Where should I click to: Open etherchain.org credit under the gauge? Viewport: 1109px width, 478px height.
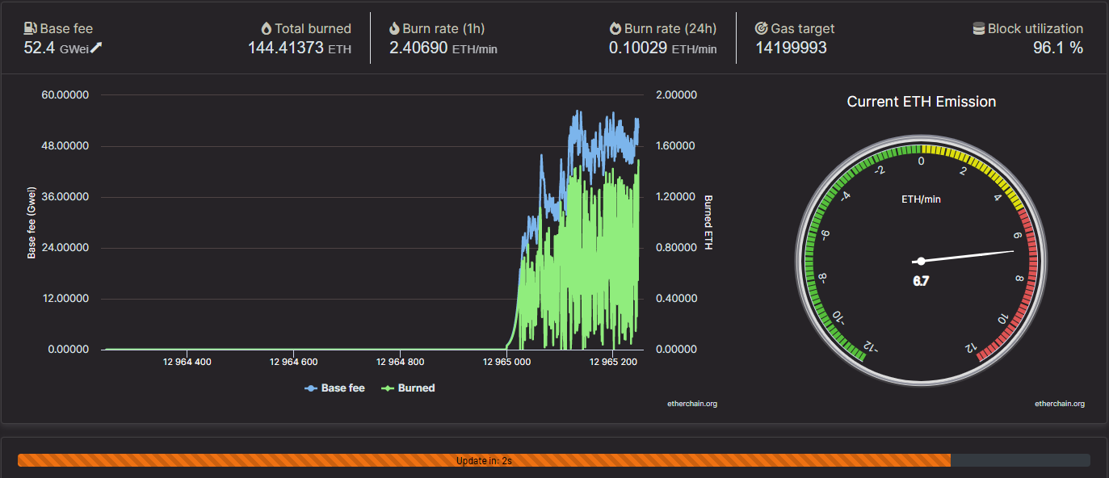1060,404
